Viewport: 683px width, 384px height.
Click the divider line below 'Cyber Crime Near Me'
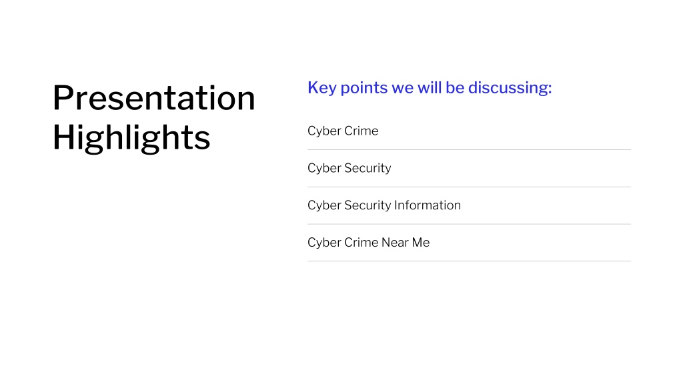[x=469, y=261]
